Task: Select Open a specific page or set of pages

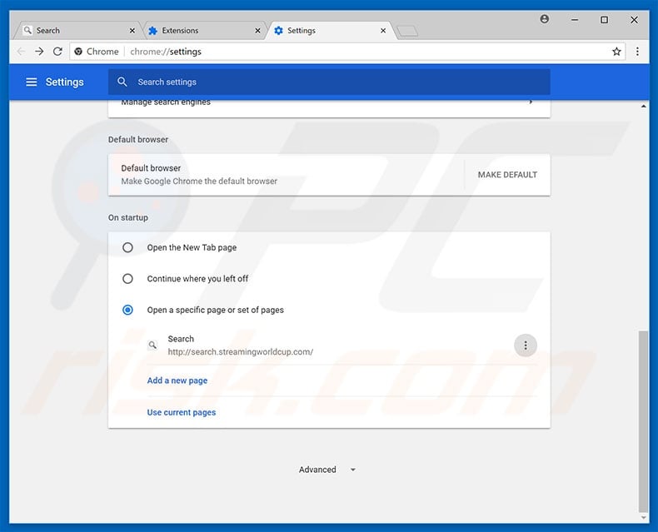Action: click(x=127, y=310)
